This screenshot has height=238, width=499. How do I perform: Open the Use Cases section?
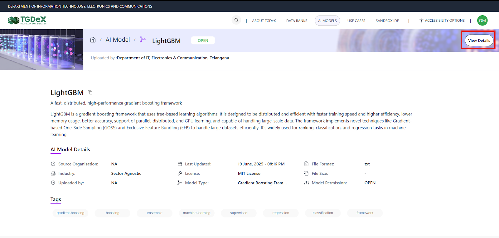coord(356,21)
